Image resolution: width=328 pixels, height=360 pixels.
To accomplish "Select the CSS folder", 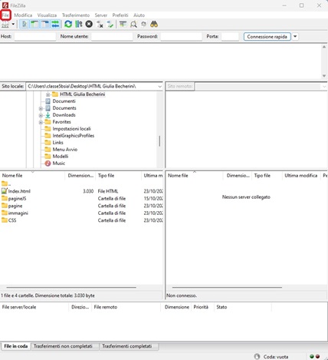I will pyautogui.click(x=8, y=220).
